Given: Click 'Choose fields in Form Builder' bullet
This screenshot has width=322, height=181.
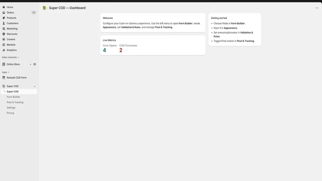Looking at the screenshot, I should coord(229,23).
